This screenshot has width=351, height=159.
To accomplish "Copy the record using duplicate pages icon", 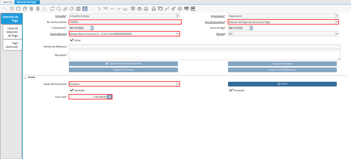I will (25, 9).
